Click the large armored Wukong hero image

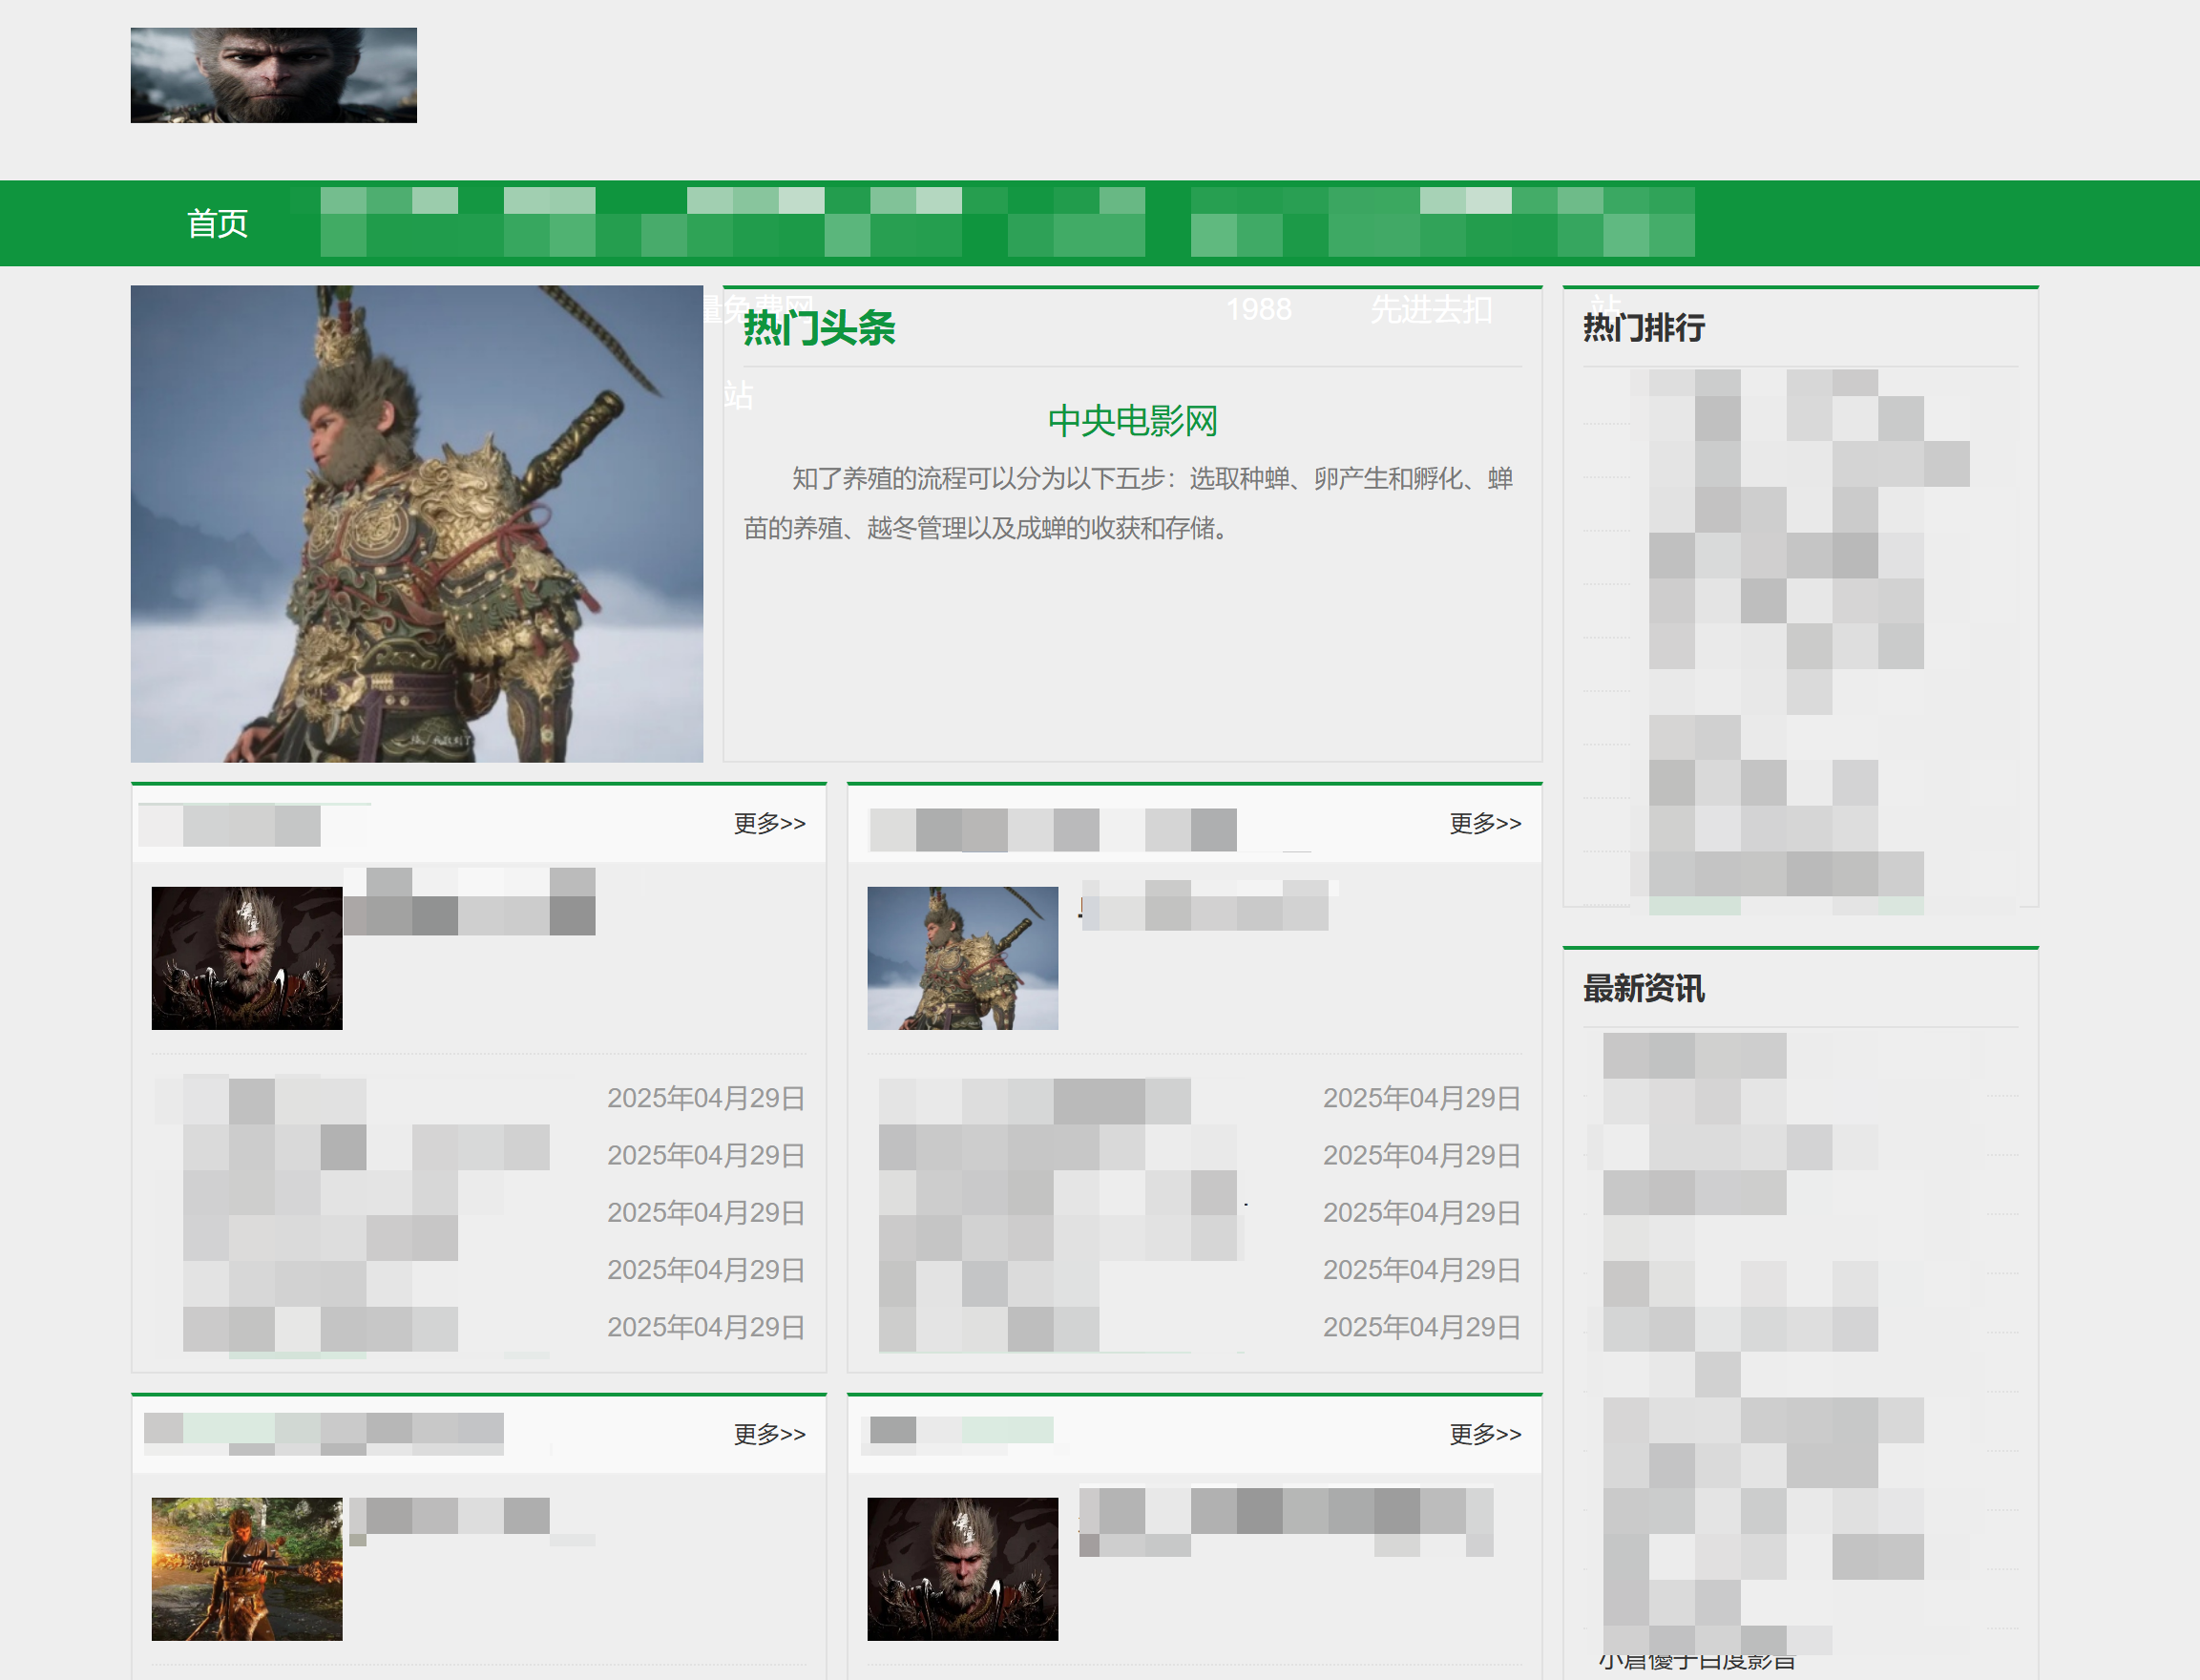tap(416, 523)
